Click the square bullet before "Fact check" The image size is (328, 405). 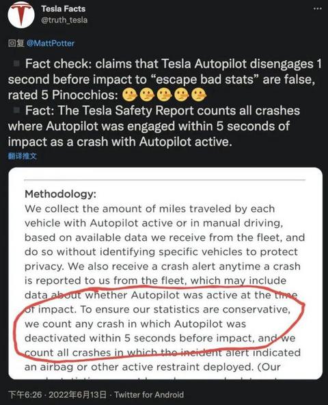pyautogui.click(x=17, y=64)
